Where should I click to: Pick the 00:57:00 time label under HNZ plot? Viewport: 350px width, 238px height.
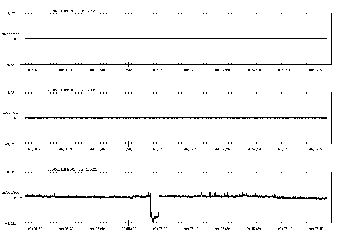pos(160,228)
